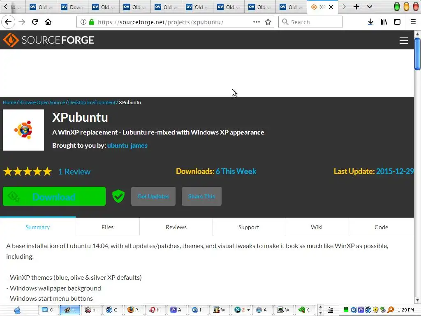List all tabs dropdown chevron

tap(370, 7)
